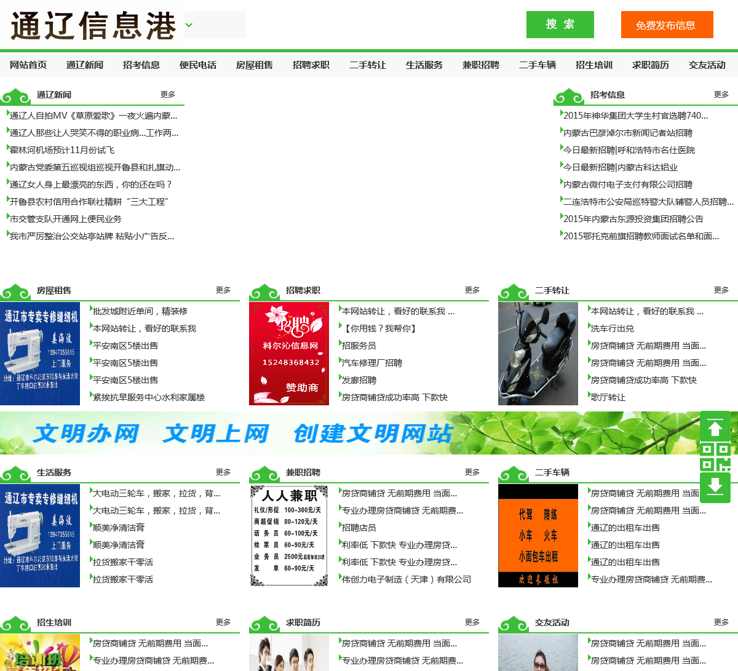Open 内蒙古巴彦淖尔市新闻记者站招聘

628,133
